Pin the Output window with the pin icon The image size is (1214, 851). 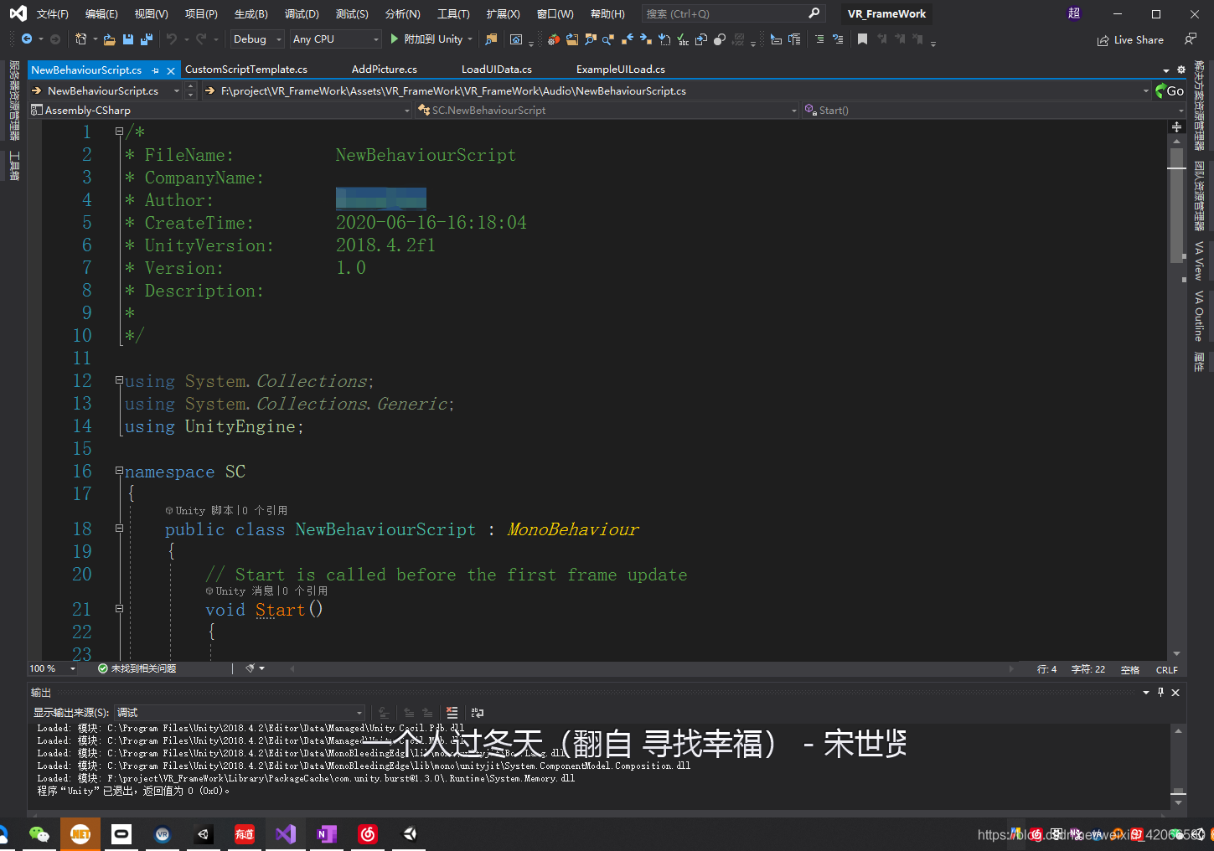tap(1160, 692)
